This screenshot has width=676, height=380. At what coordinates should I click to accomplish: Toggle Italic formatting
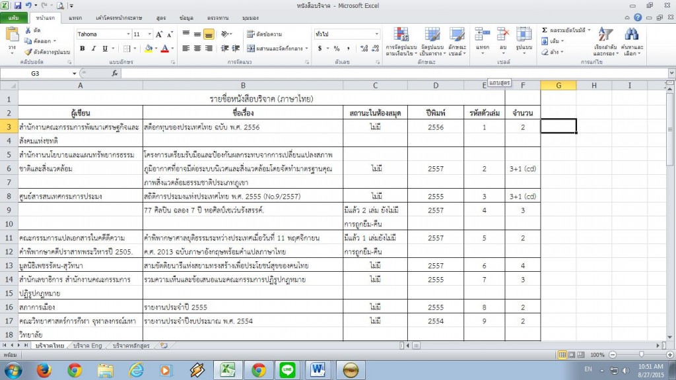point(93,49)
